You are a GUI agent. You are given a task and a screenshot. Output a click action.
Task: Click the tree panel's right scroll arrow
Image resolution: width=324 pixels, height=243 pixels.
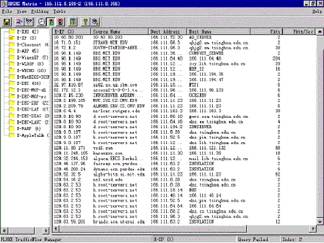click(x=46, y=230)
